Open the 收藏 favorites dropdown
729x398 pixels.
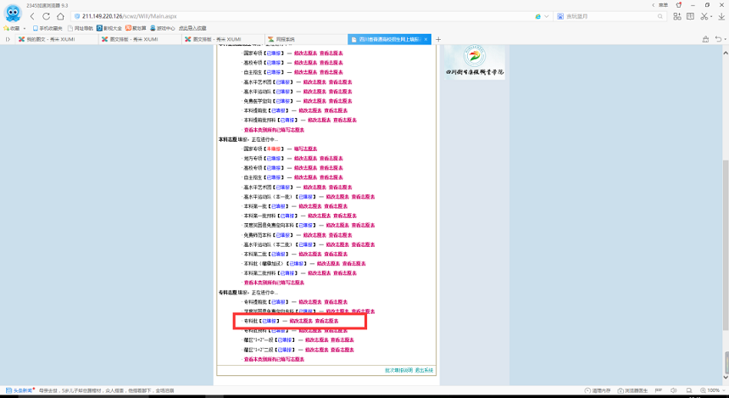[x=14, y=28]
